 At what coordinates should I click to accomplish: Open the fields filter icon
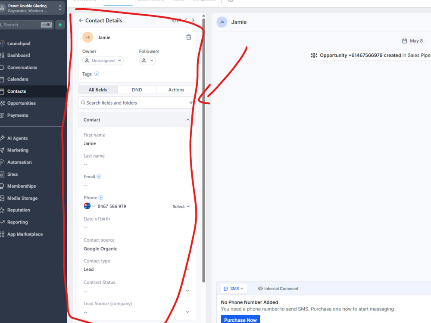pyautogui.click(x=191, y=102)
